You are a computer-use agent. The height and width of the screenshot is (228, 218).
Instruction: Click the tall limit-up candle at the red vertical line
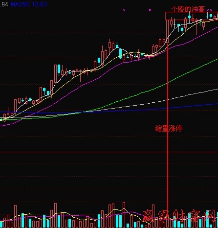[167, 31]
